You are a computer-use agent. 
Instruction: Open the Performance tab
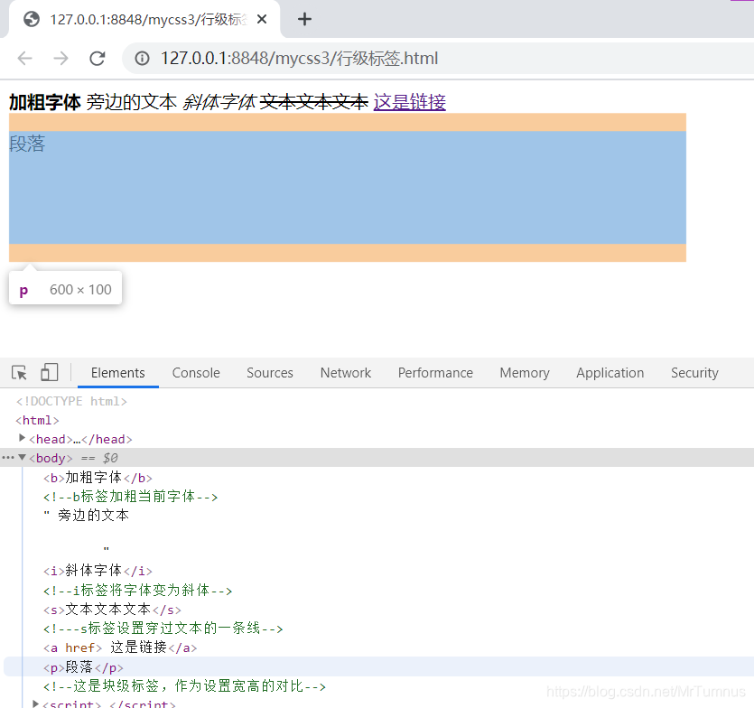[435, 373]
